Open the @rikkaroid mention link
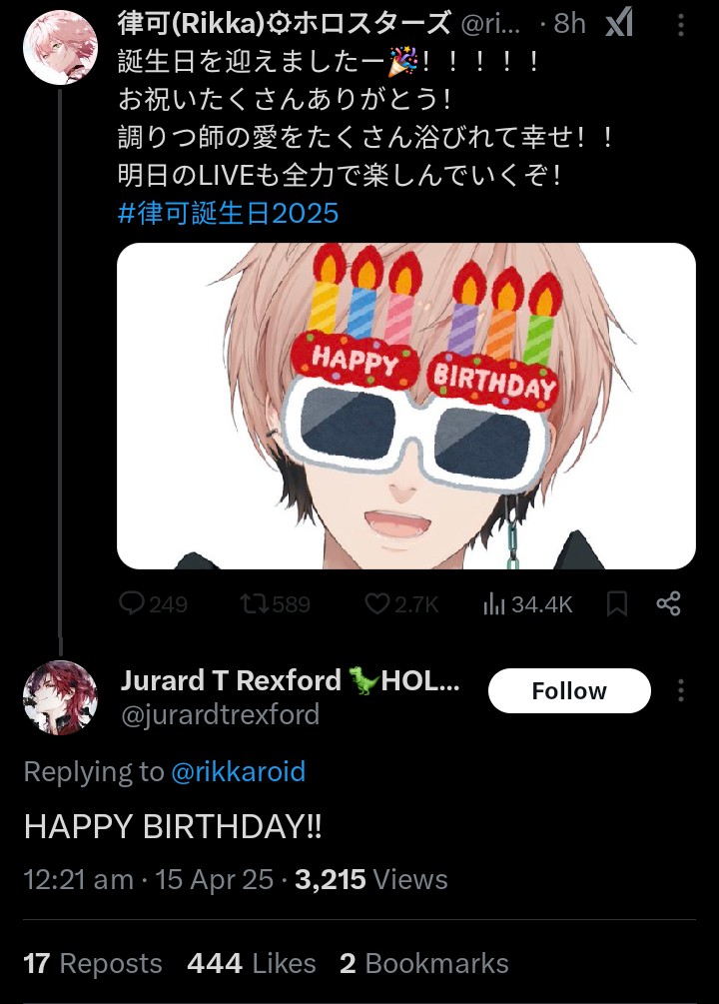Image resolution: width=719 pixels, height=1004 pixels. [239, 771]
